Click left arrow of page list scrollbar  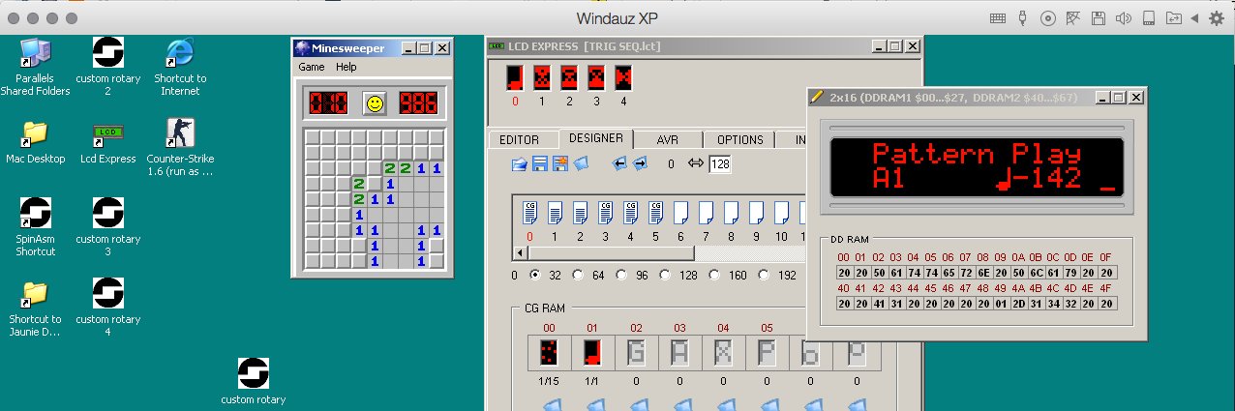[522, 253]
